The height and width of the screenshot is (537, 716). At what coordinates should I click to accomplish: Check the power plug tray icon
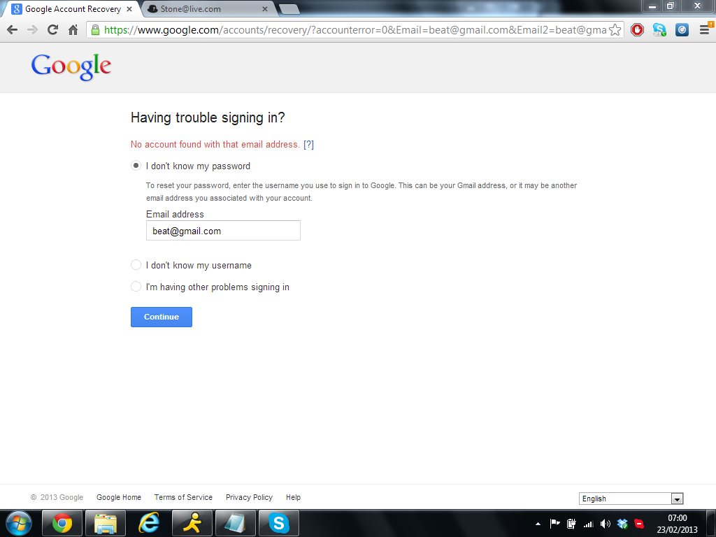pyautogui.click(x=571, y=524)
